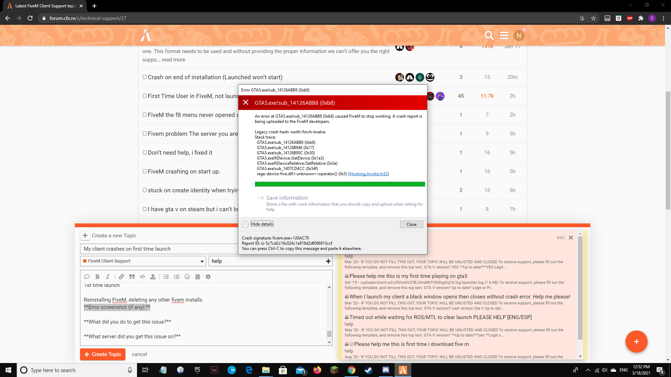Click the quote reply speech bubble icon
671x377 pixels.
tap(87, 276)
